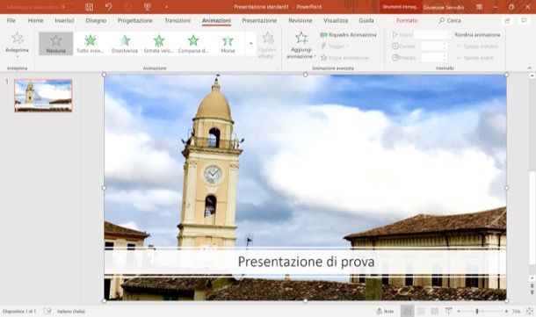Switch to the Progettazione tab
The height and width of the screenshot is (317, 536).
135,20
